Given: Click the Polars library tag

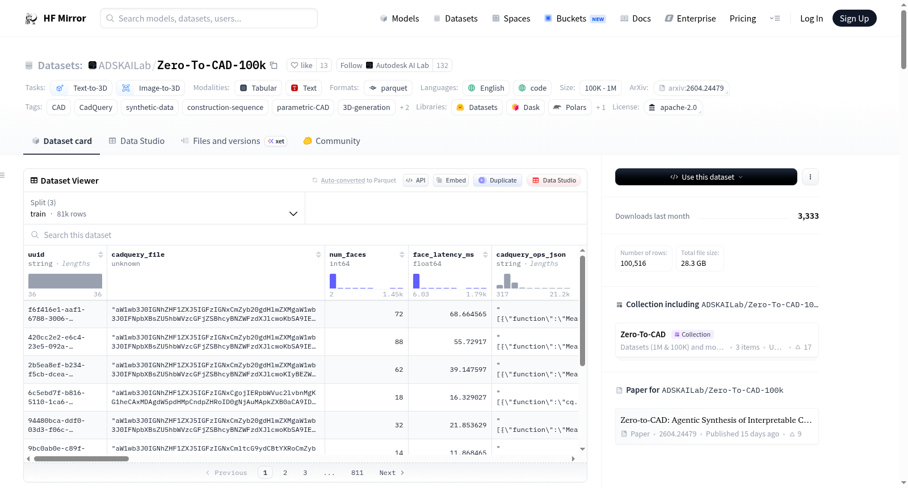Looking at the screenshot, I should [x=570, y=107].
